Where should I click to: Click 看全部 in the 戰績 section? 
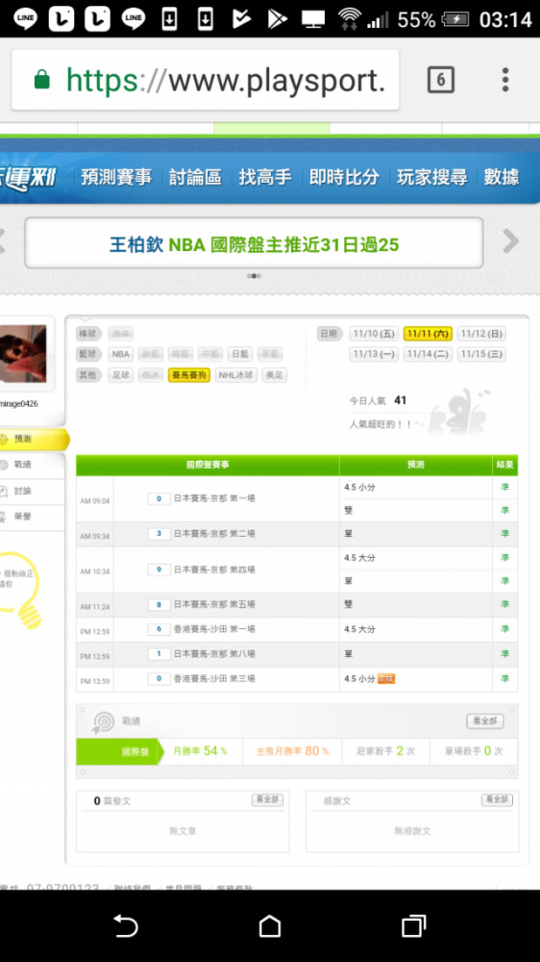pyautogui.click(x=485, y=721)
